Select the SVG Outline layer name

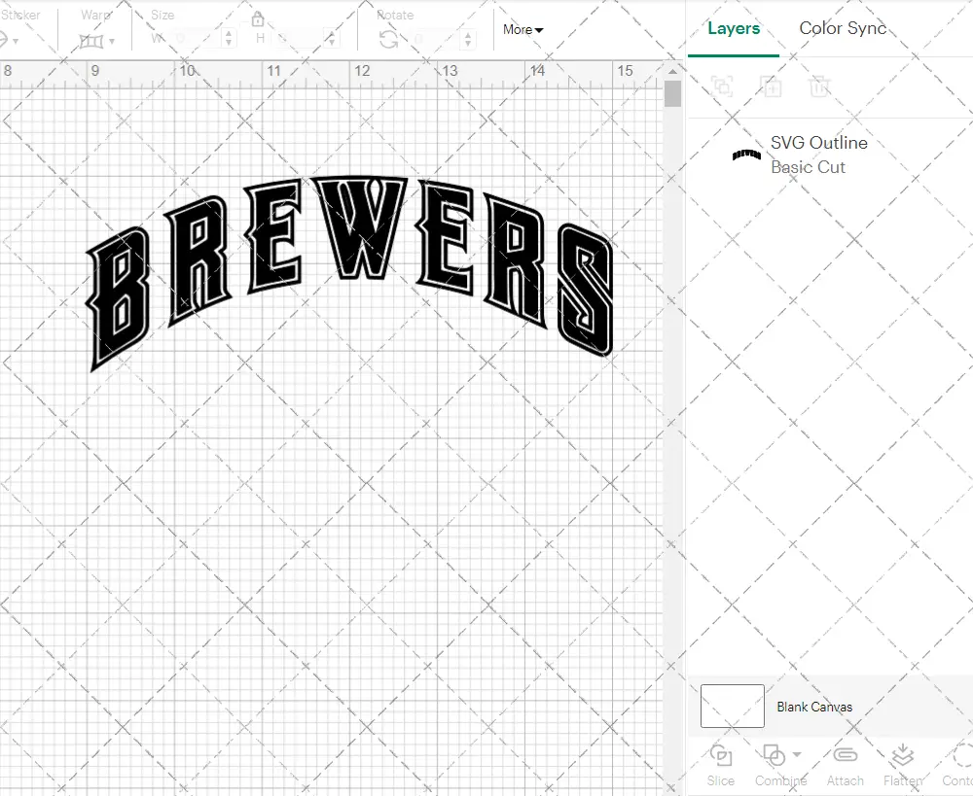(819, 143)
